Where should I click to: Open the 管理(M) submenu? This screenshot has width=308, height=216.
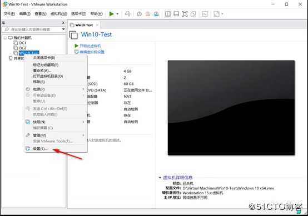click(56, 135)
